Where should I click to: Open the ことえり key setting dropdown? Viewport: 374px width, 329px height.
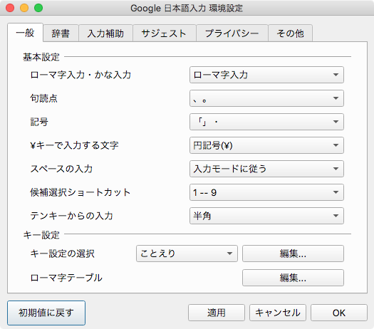pos(187,254)
